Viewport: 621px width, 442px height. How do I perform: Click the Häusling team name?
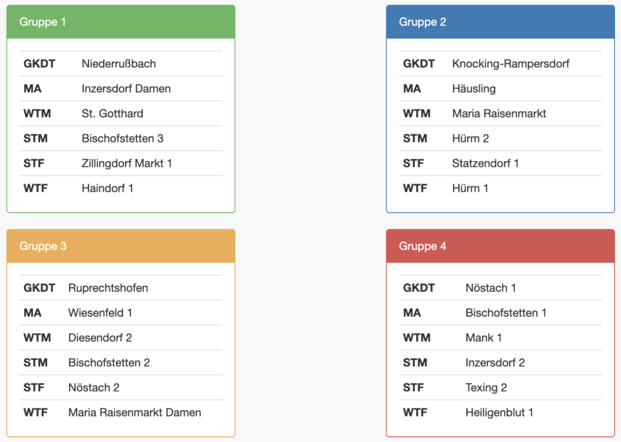coord(474,89)
